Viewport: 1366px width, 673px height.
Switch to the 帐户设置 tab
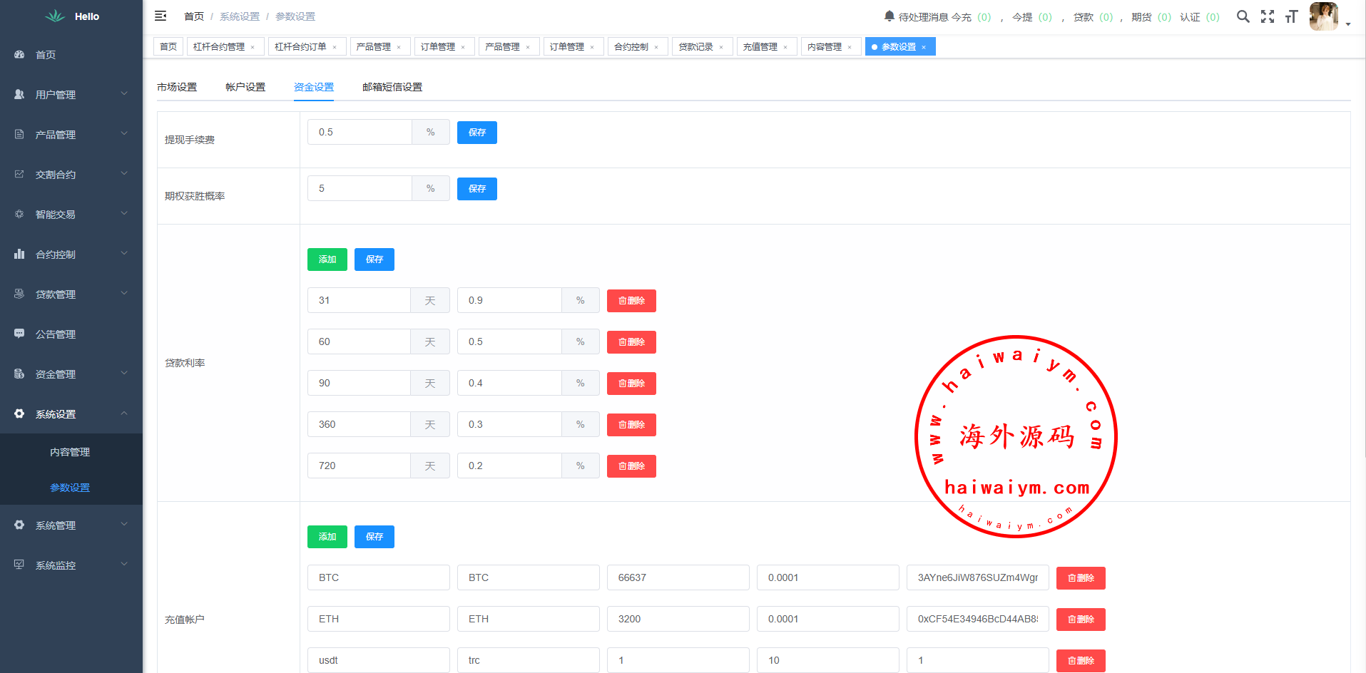tap(245, 87)
